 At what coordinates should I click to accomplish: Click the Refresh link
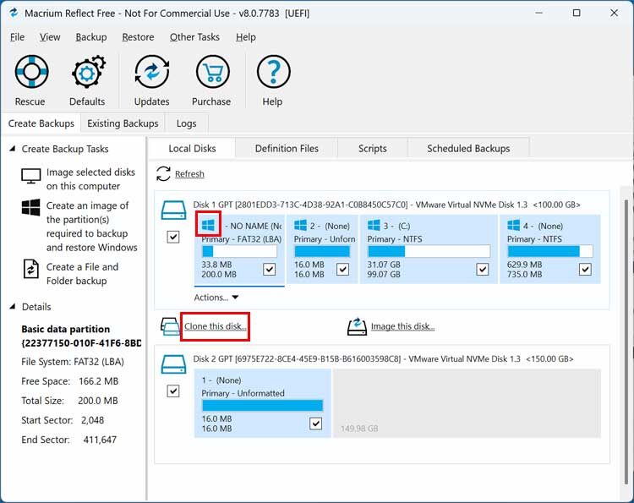(189, 174)
